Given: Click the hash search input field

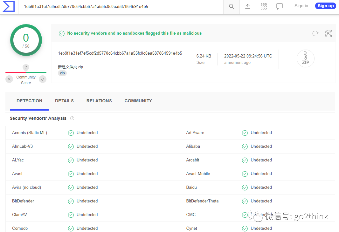Looking at the screenshot, I should point(121,6).
